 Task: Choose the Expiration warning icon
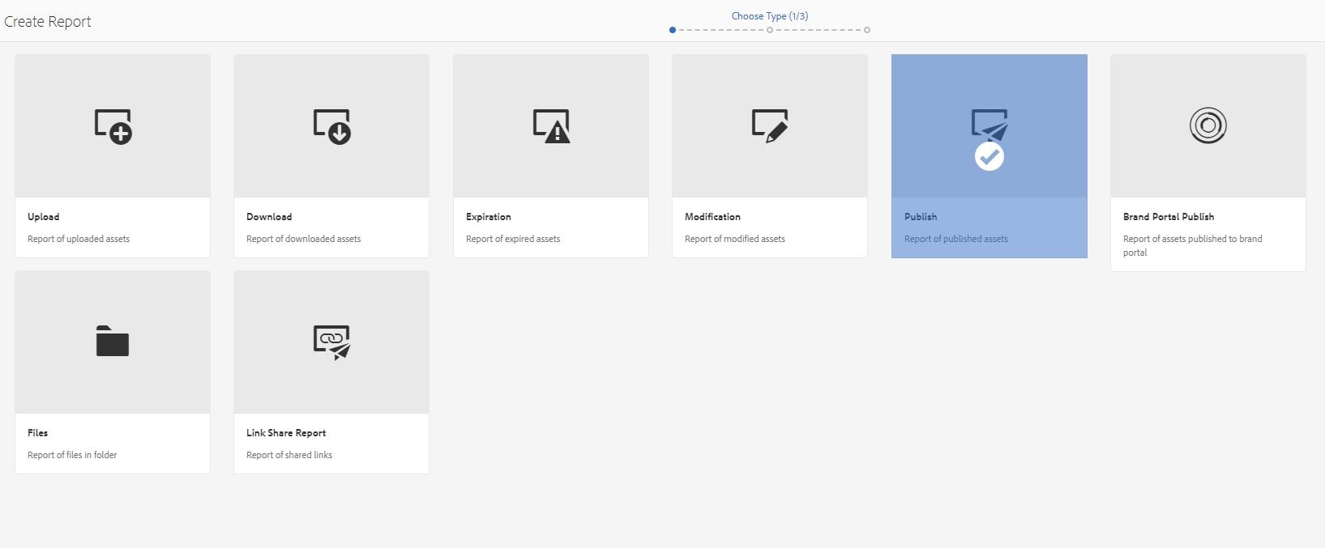tap(551, 126)
